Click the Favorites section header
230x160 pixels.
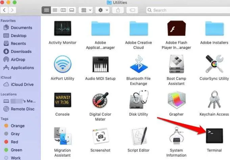(x=8, y=21)
